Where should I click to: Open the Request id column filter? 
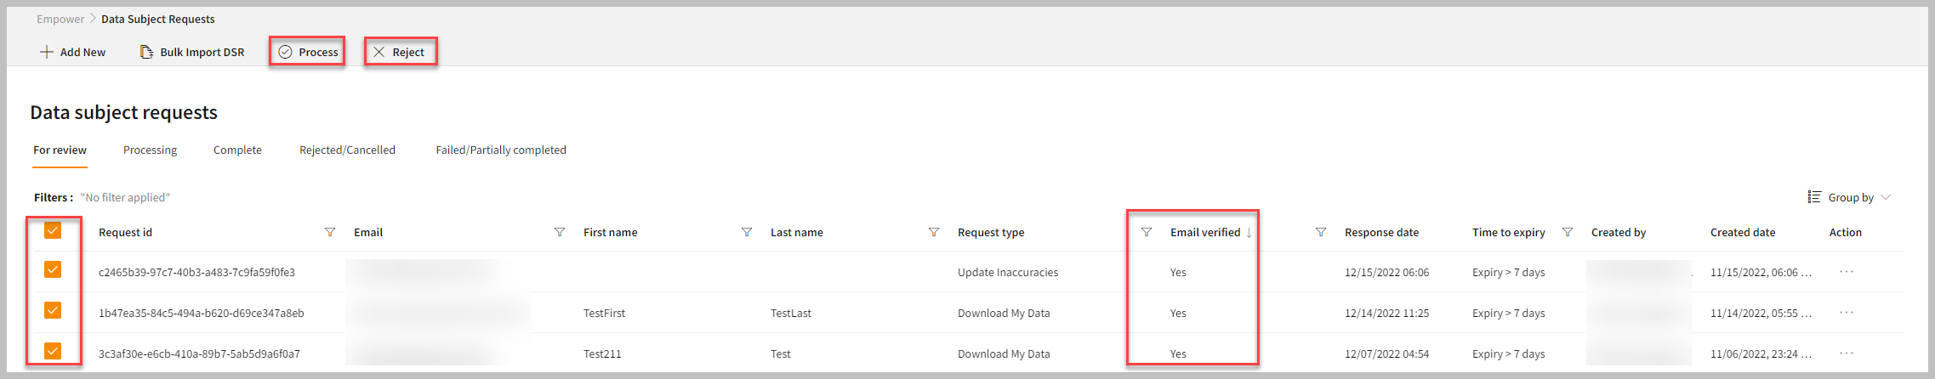(330, 232)
